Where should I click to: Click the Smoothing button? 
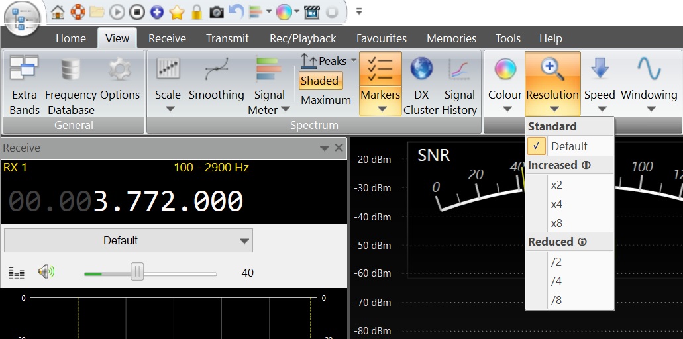tap(216, 79)
